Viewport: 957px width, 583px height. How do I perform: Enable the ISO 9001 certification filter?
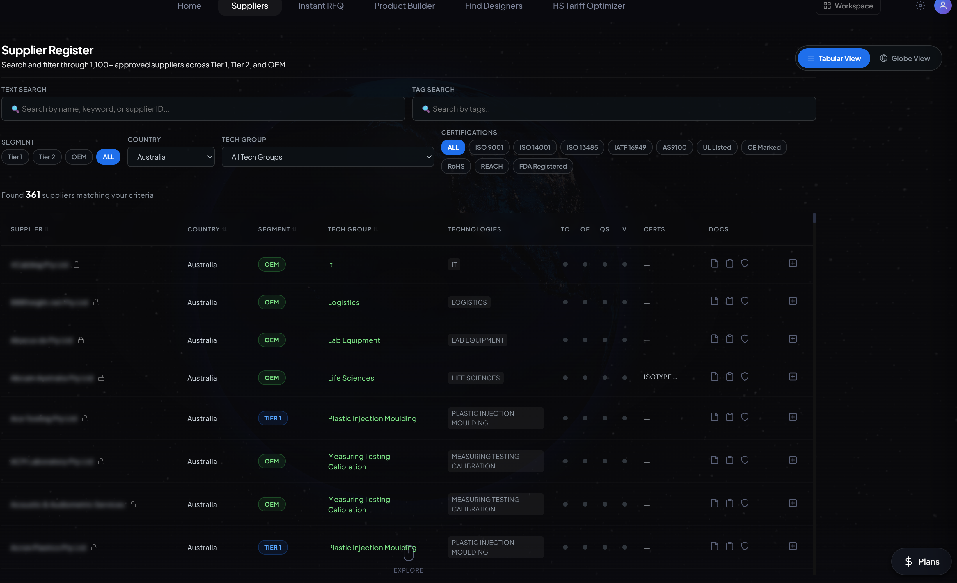[x=489, y=147]
